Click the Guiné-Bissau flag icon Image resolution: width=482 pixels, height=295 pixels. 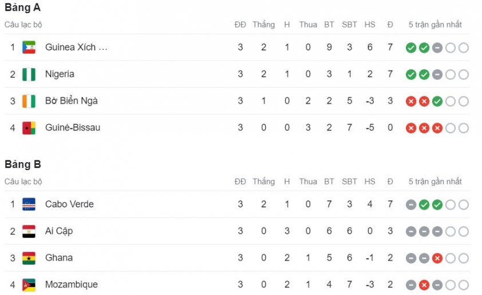tap(29, 128)
